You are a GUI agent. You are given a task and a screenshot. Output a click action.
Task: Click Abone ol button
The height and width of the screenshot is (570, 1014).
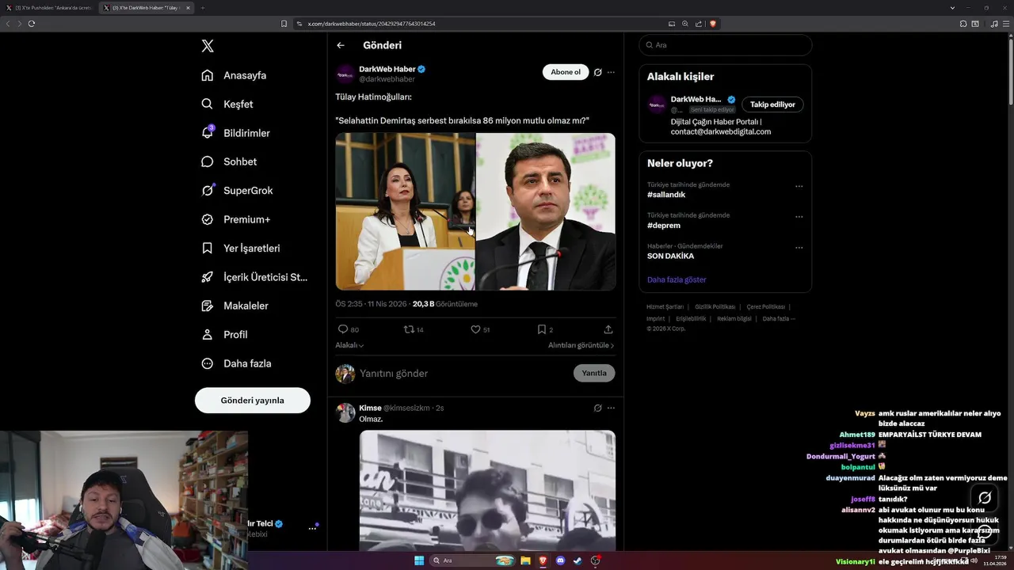566,72
